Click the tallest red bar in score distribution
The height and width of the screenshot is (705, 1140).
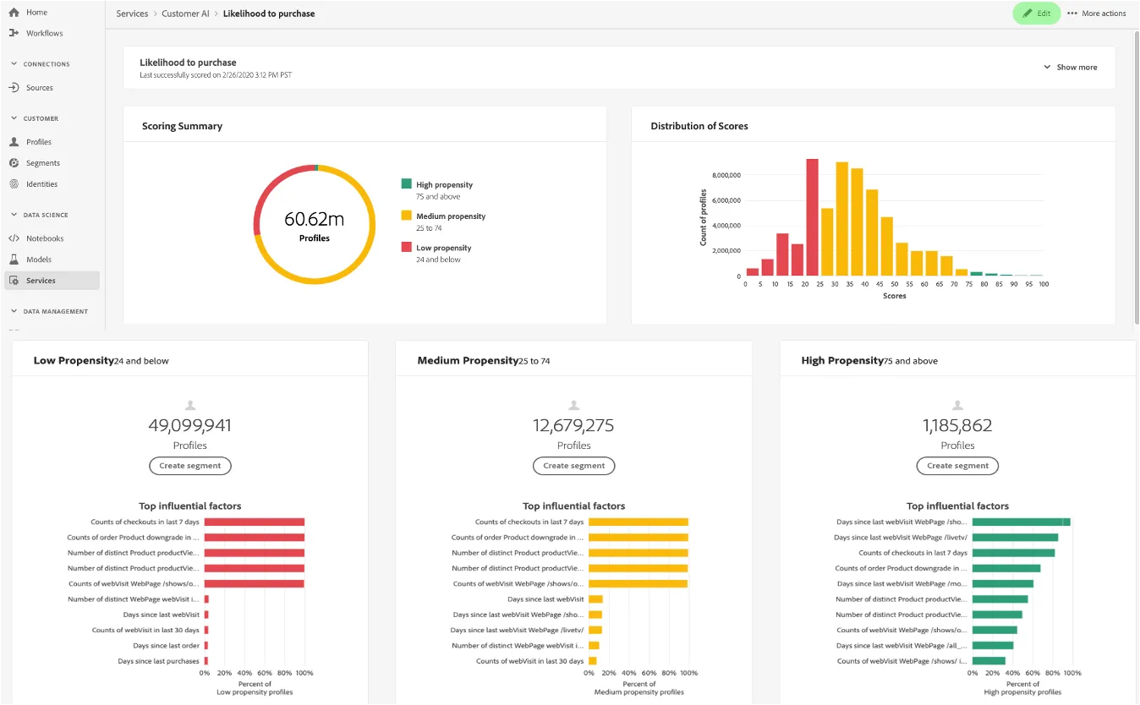coord(812,217)
